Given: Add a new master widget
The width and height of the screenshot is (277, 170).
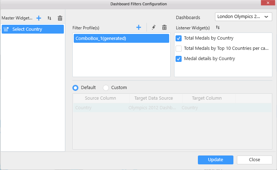Looking at the screenshot, I should point(39,18).
